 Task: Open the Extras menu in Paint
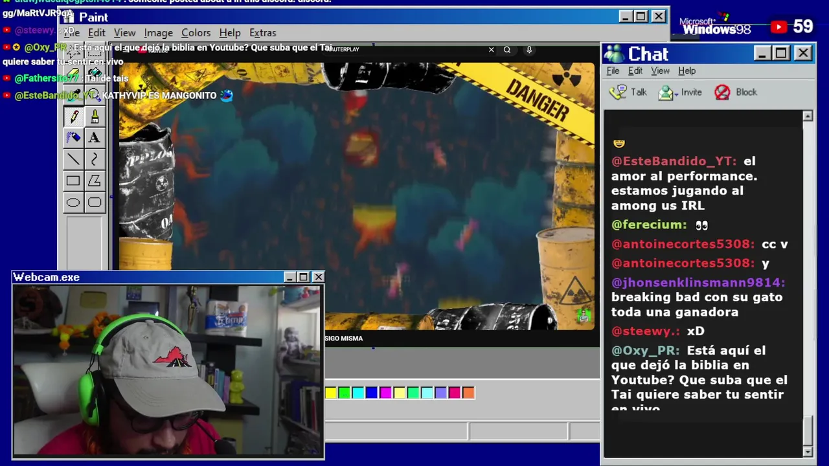tap(262, 33)
